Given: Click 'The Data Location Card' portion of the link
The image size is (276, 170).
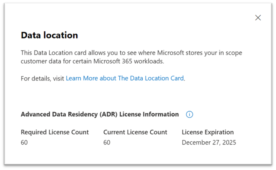Looking at the screenshot, I should click(151, 78).
